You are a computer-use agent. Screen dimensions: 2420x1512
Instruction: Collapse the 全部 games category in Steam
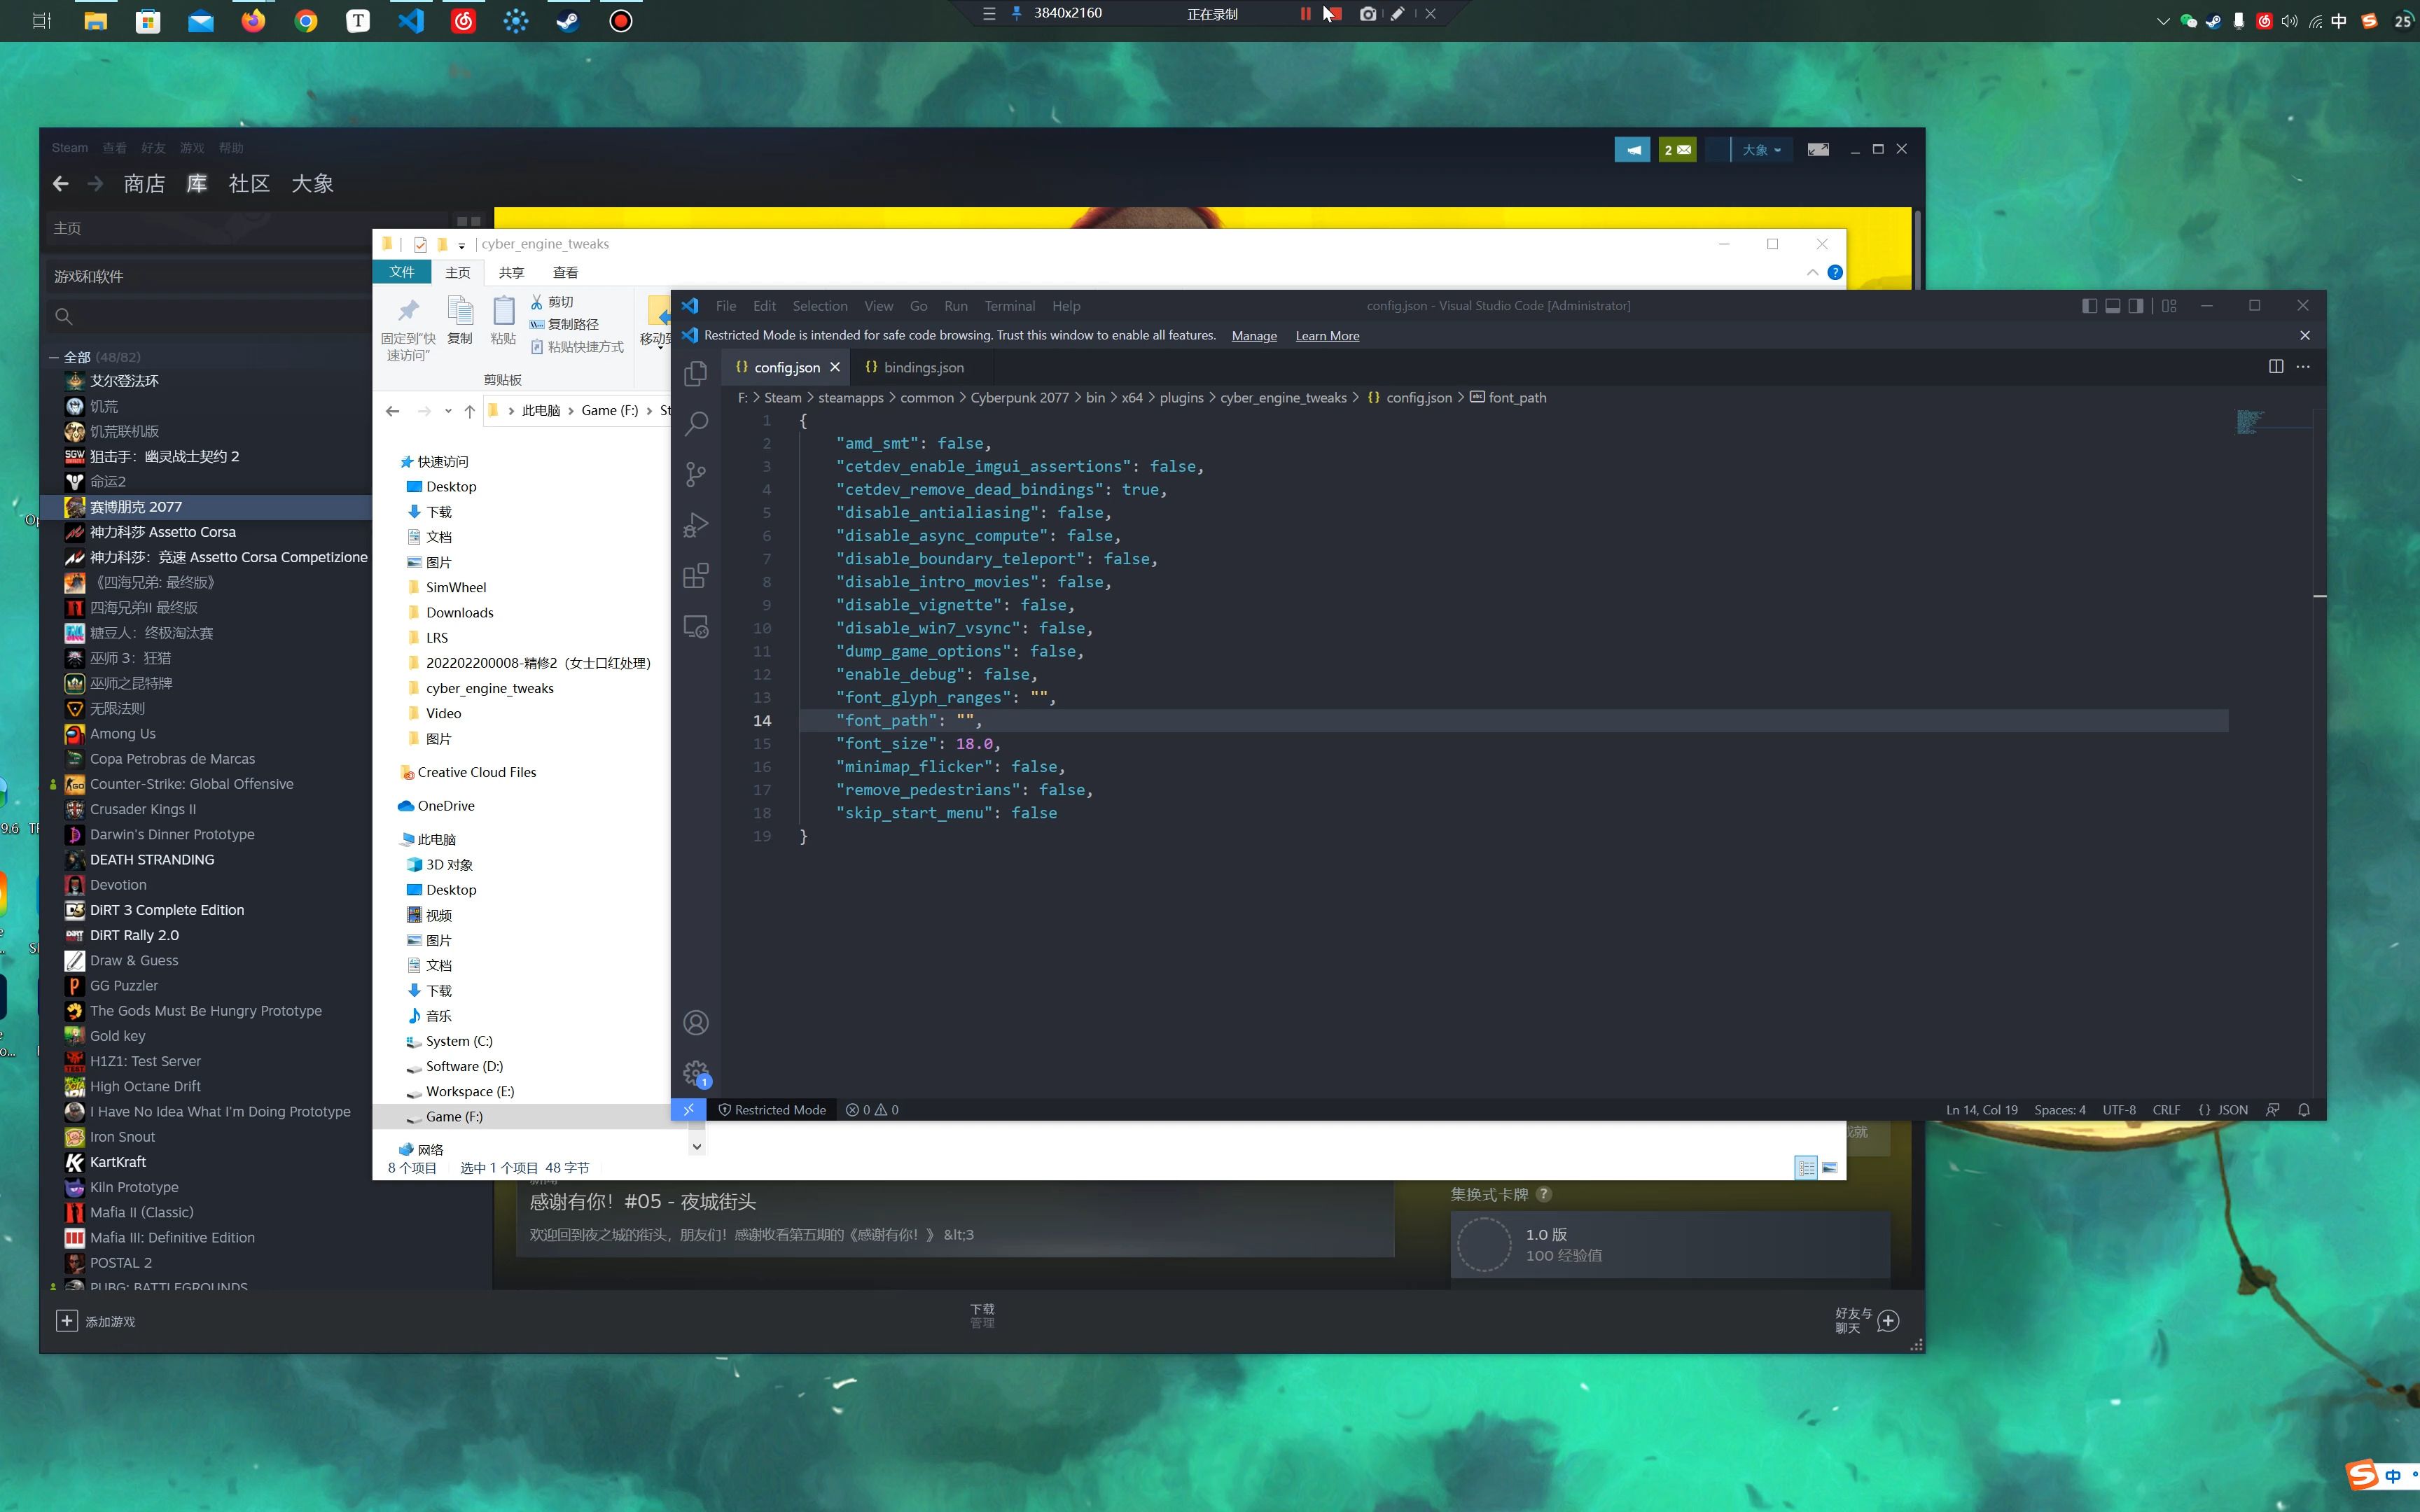pos(53,357)
